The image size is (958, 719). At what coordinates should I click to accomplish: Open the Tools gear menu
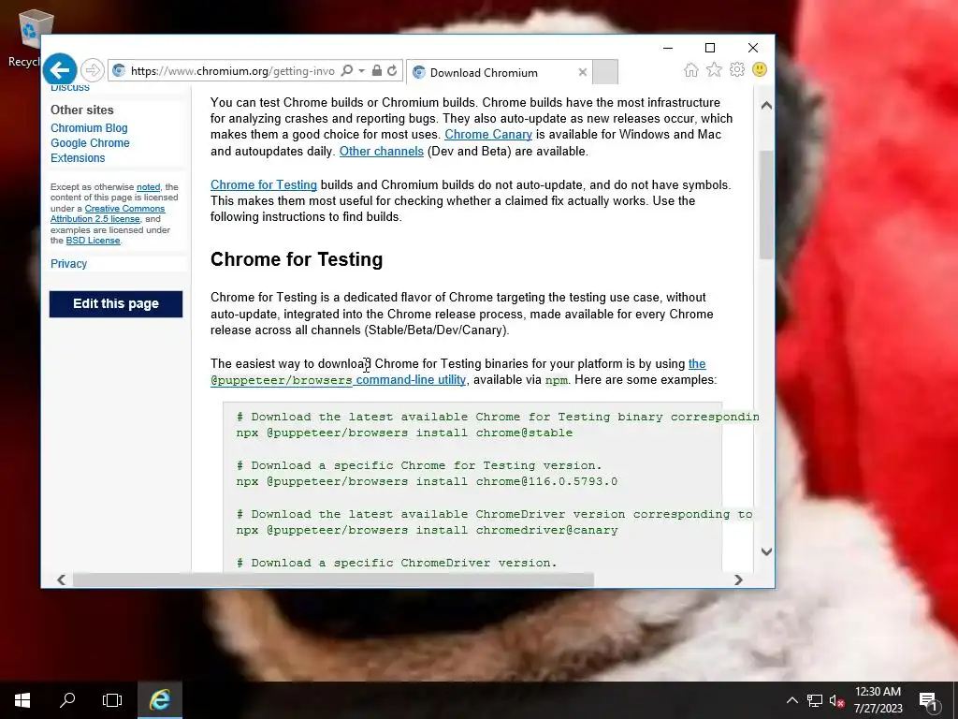[737, 69]
